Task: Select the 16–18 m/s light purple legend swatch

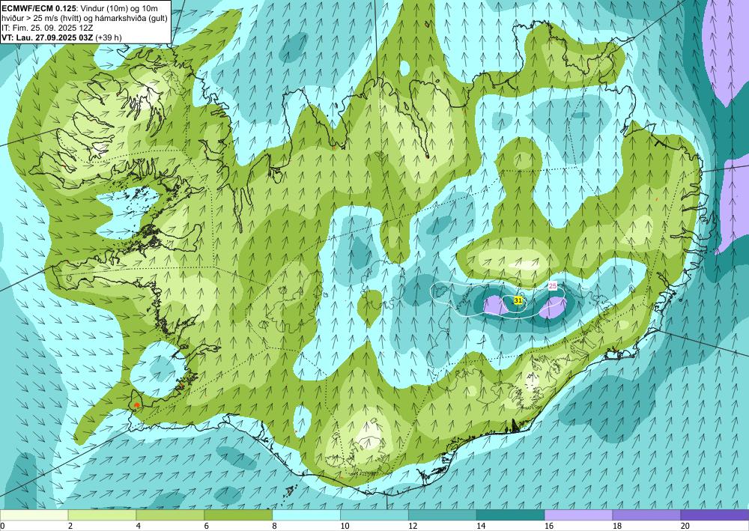Action: tap(578, 515)
